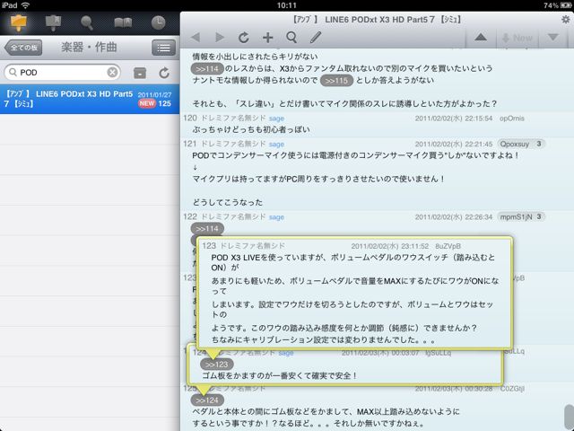Open anchor >>114 in post 119
Viewport: 574px width, 431px height.
pos(207,68)
